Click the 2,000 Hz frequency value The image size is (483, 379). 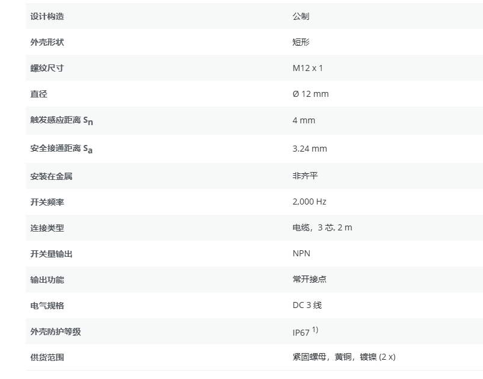[x=309, y=202]
